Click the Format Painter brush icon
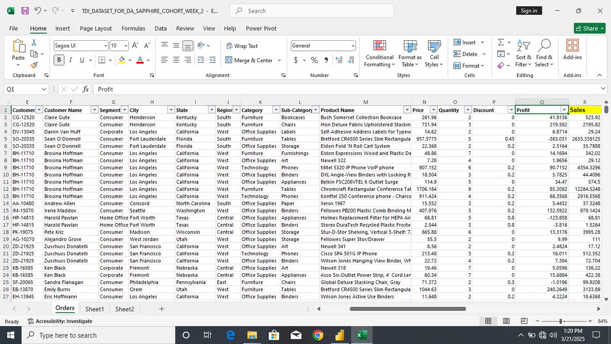This screenshot has width=611, height=344. click(34, 65)
